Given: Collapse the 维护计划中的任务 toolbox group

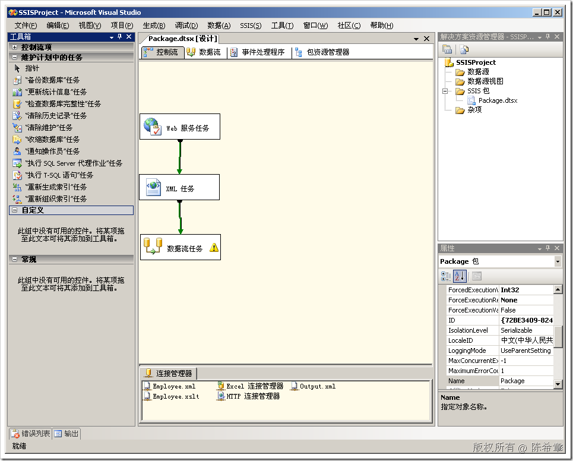Looking at the screenshot, I should point(15,58).
